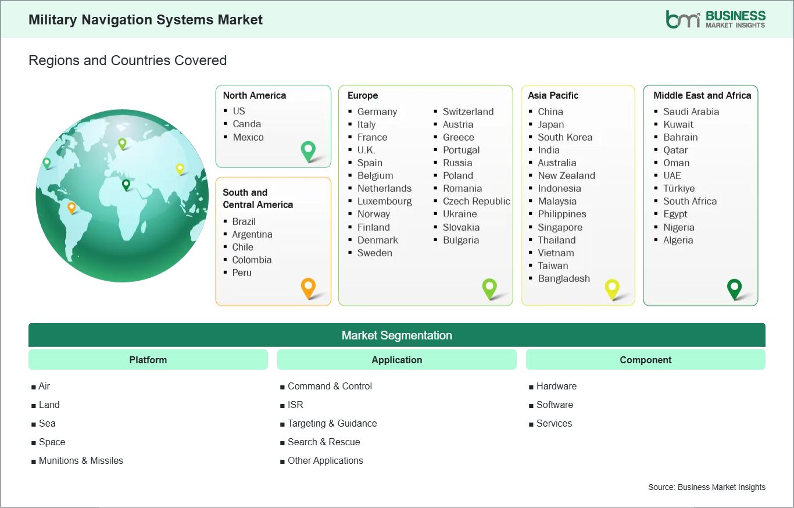Image resolution: width=794 pixels, height=508 pixels.
Task: Click 'Software' under Component
Action: tap(555, 405)
